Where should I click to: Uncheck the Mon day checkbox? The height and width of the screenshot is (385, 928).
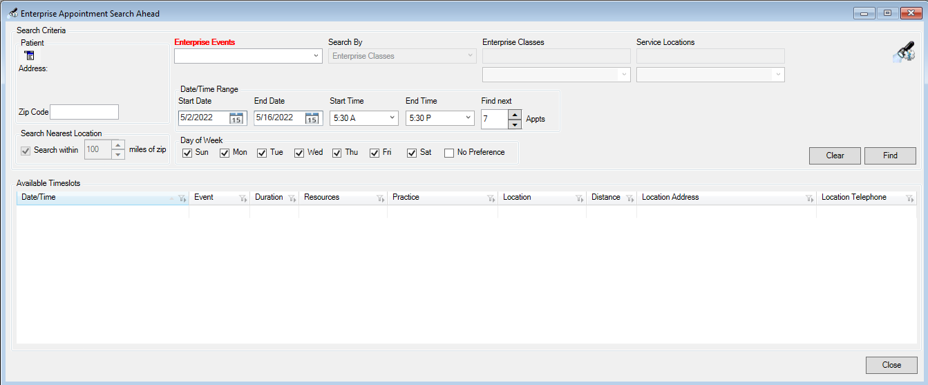tap(224, 153)
